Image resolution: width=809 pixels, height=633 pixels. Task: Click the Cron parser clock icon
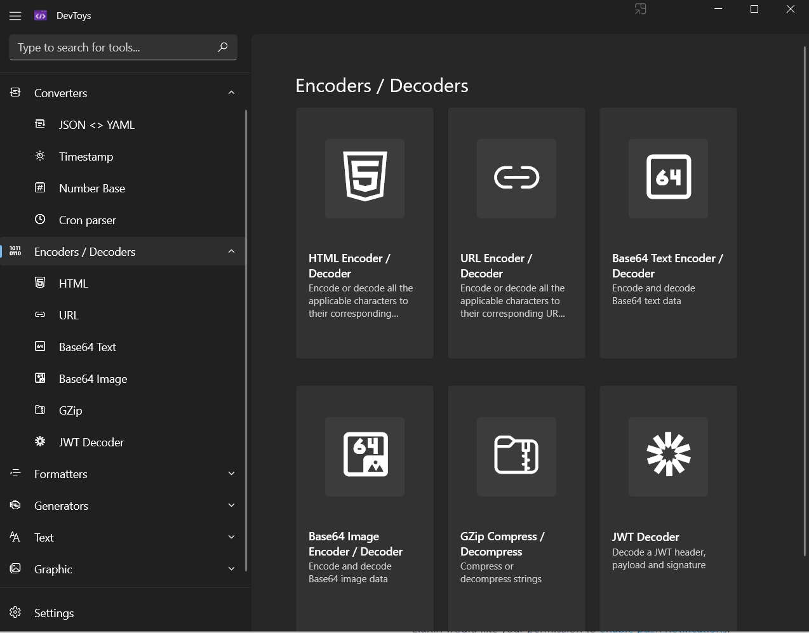pyautogui.click(x=40, y=220)
